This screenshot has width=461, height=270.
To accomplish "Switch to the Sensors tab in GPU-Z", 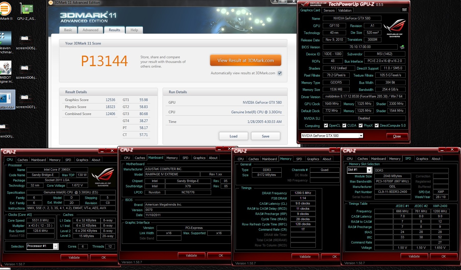I will coord(329,10).
